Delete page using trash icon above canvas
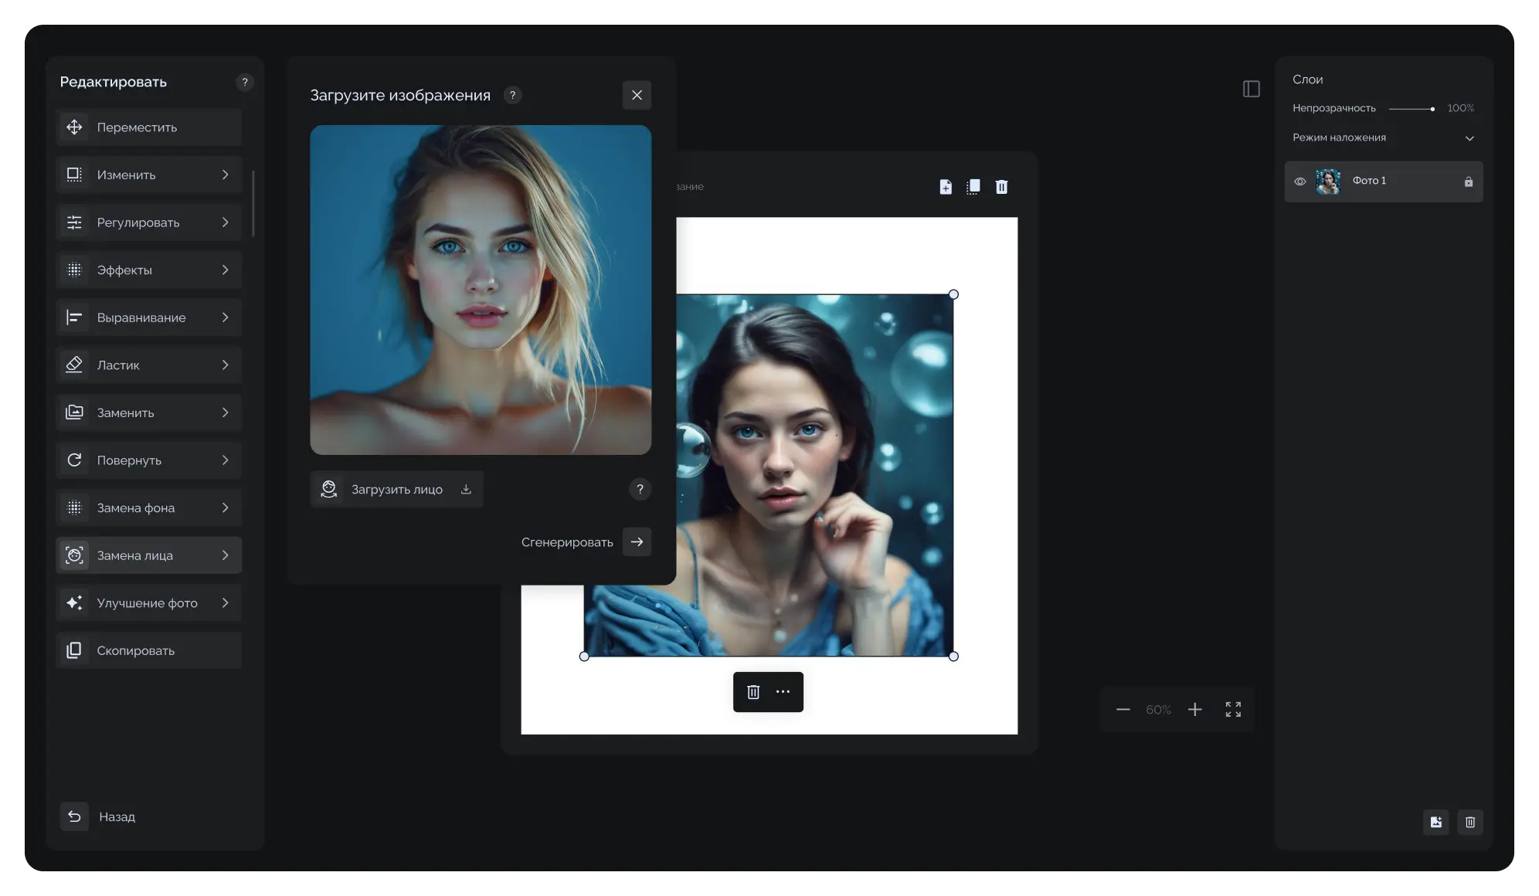1539x896 pixels. 1001,187
